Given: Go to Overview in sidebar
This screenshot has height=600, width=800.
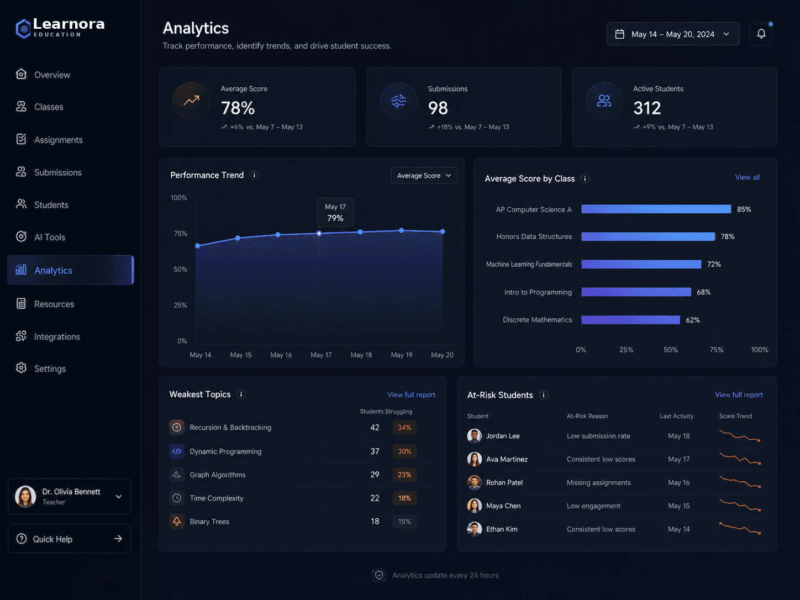Looking at the screenshot, I should click(x=70, y=75).
